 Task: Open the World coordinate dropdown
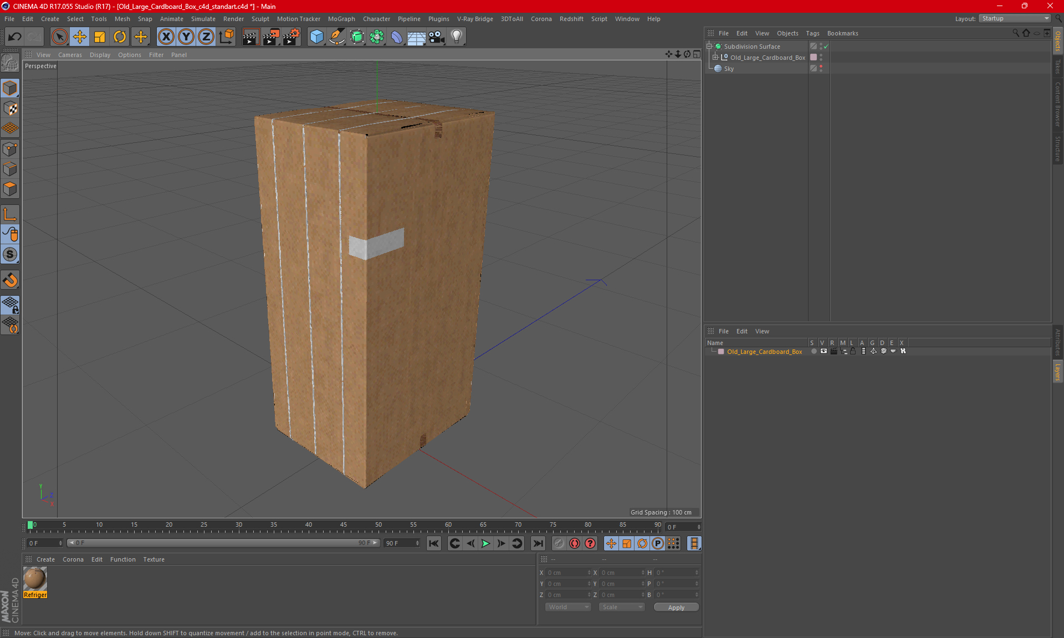click(568, 607)
